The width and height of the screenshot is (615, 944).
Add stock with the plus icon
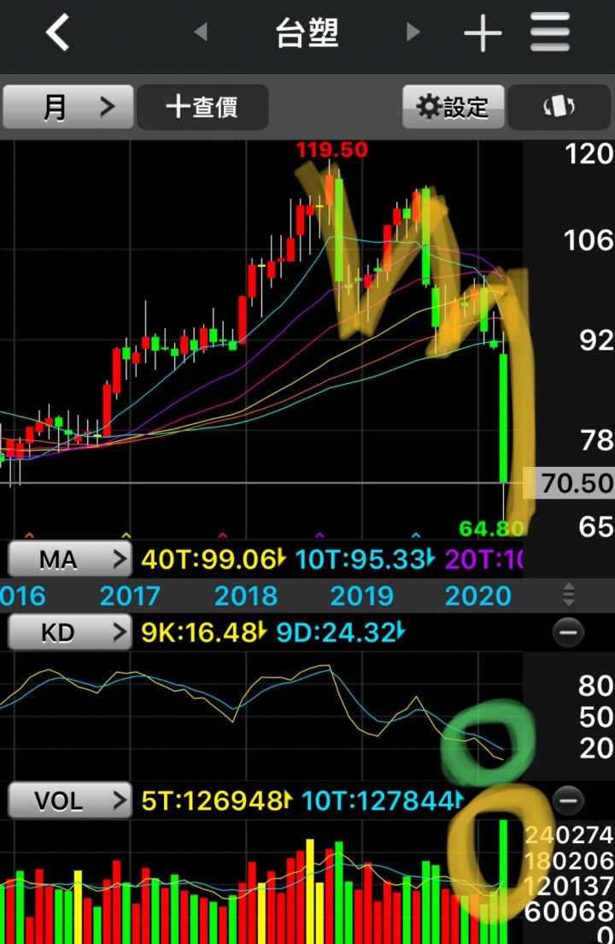tap(483, 32)
